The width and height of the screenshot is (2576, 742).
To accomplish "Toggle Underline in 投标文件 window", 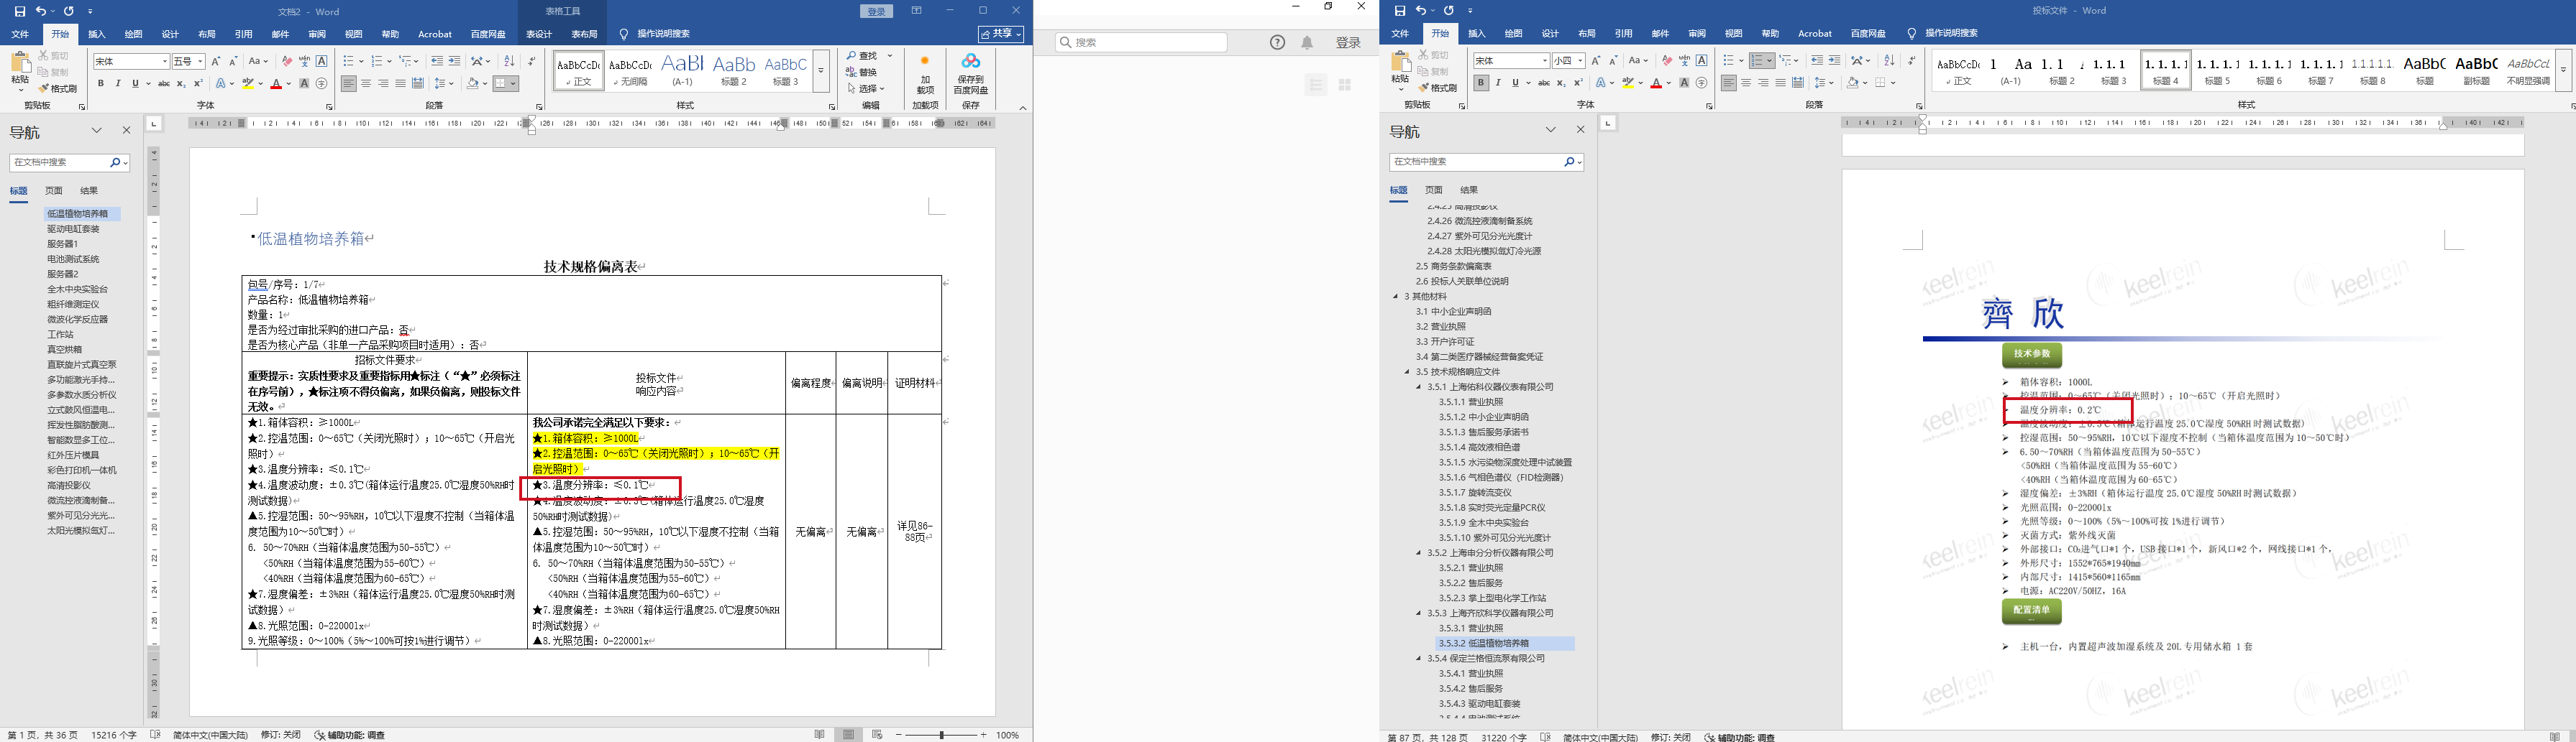I will 1515,84.
